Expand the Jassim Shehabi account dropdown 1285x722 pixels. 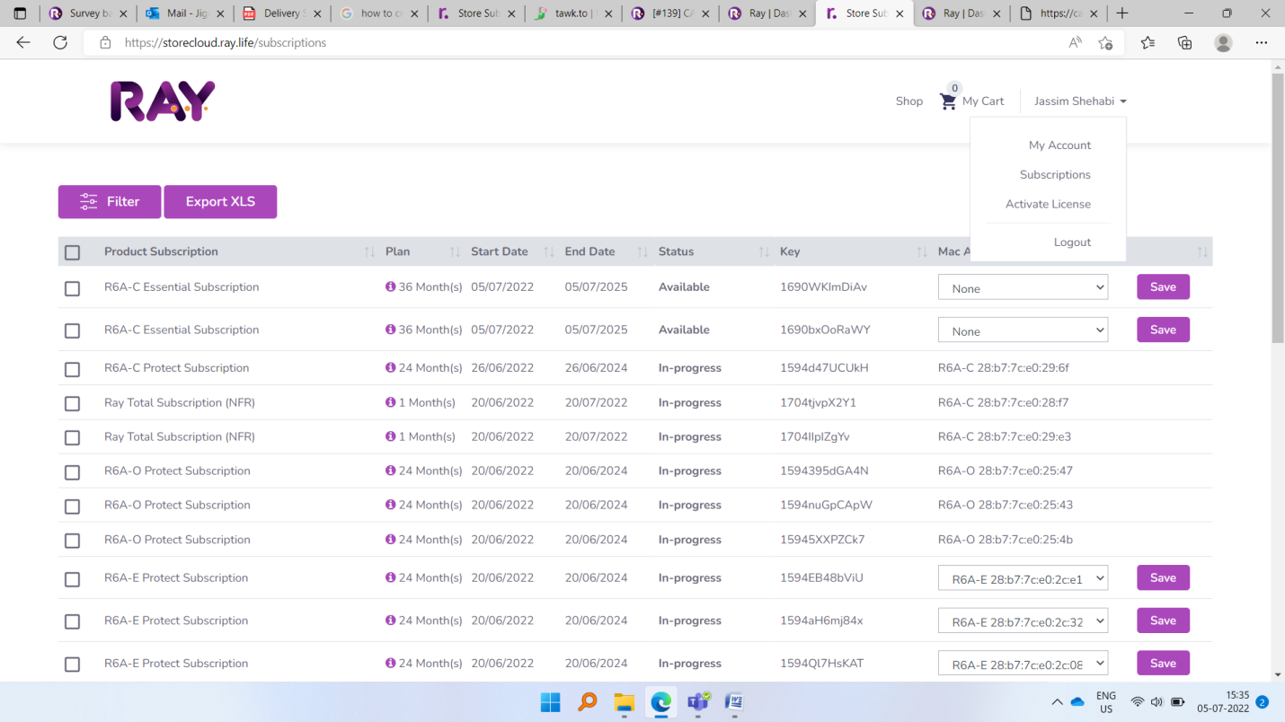tap(1080, 101)
